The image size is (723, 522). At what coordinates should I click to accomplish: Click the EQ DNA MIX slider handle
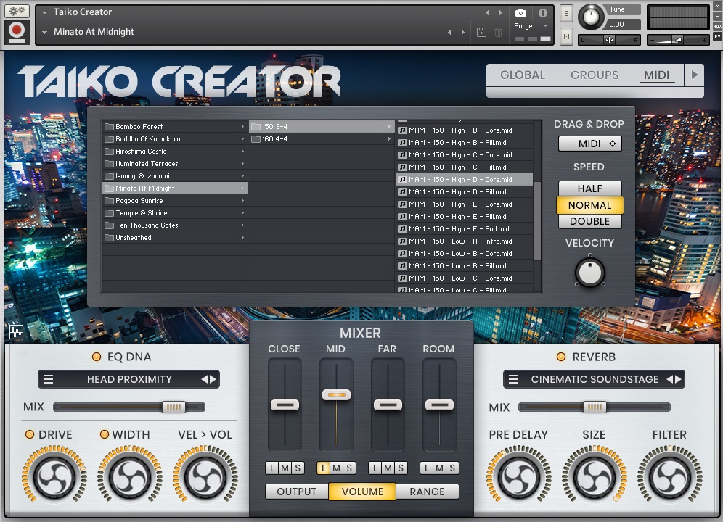coord(173,407)
